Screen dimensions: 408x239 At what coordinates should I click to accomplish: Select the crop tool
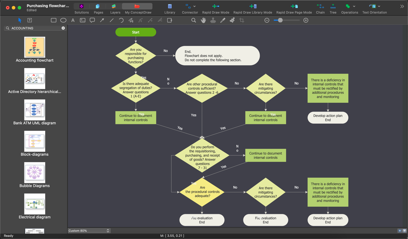point(242,20)
